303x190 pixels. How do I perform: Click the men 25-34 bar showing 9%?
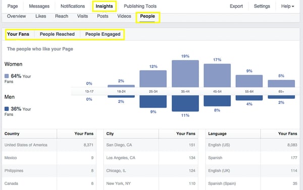pyautogui.click(x=153, y=101)
